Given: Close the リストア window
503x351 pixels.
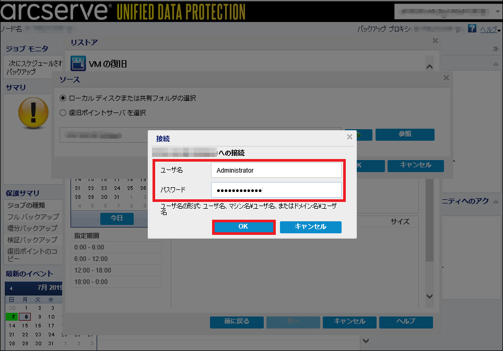Looking at the screenshot, I should [x=435, y=40].
